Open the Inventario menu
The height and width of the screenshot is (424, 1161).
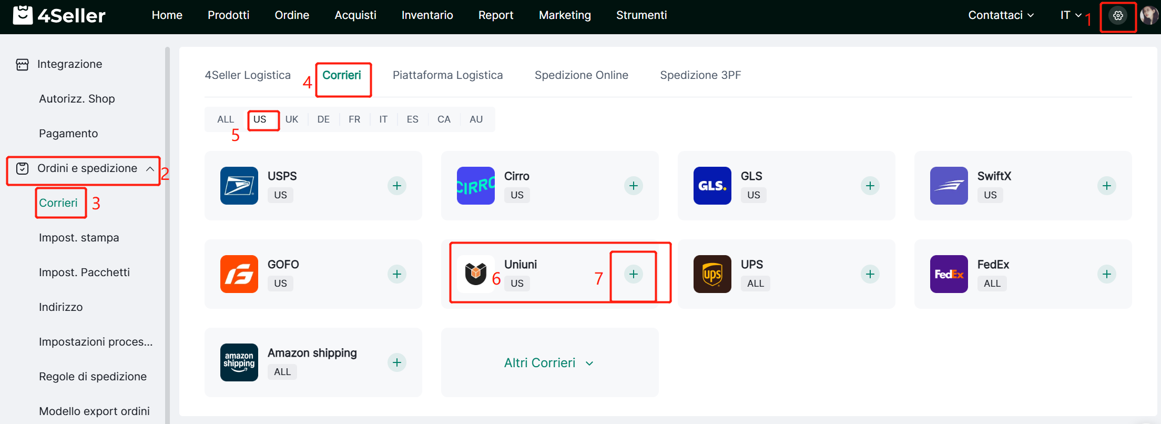[x=427, y=15]
